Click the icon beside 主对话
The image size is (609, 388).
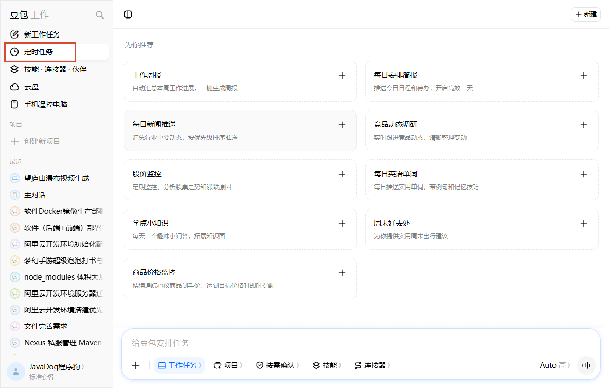coord(15,195)
